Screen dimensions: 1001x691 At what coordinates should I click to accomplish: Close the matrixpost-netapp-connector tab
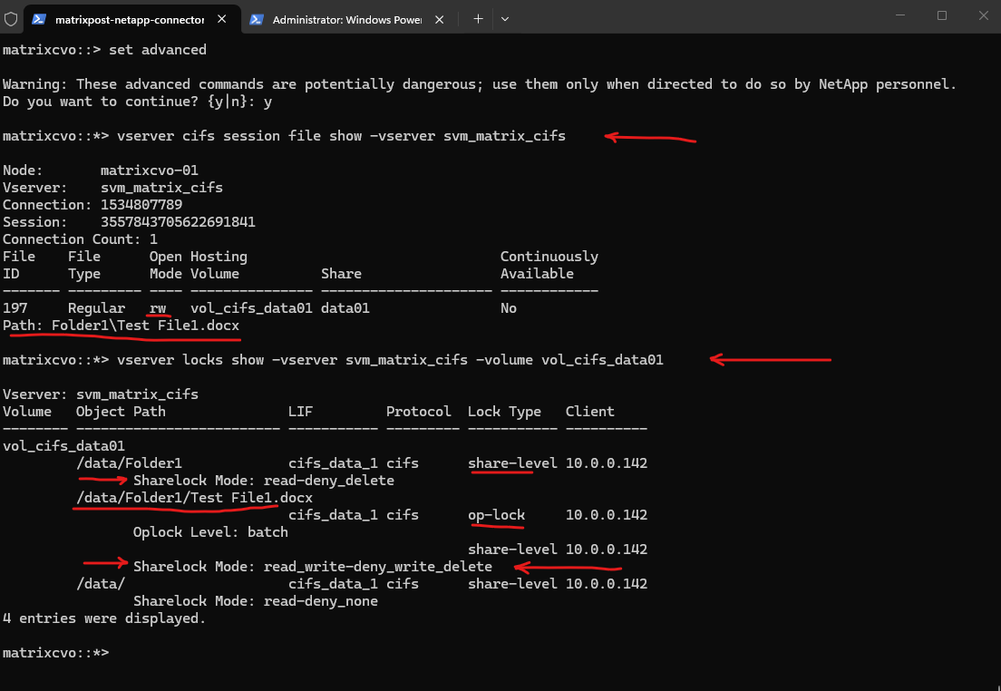pyautogui.click(x=221, y=19)
